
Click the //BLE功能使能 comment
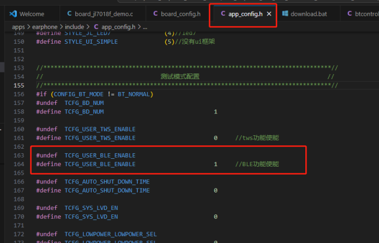click(x=257, y=164)
